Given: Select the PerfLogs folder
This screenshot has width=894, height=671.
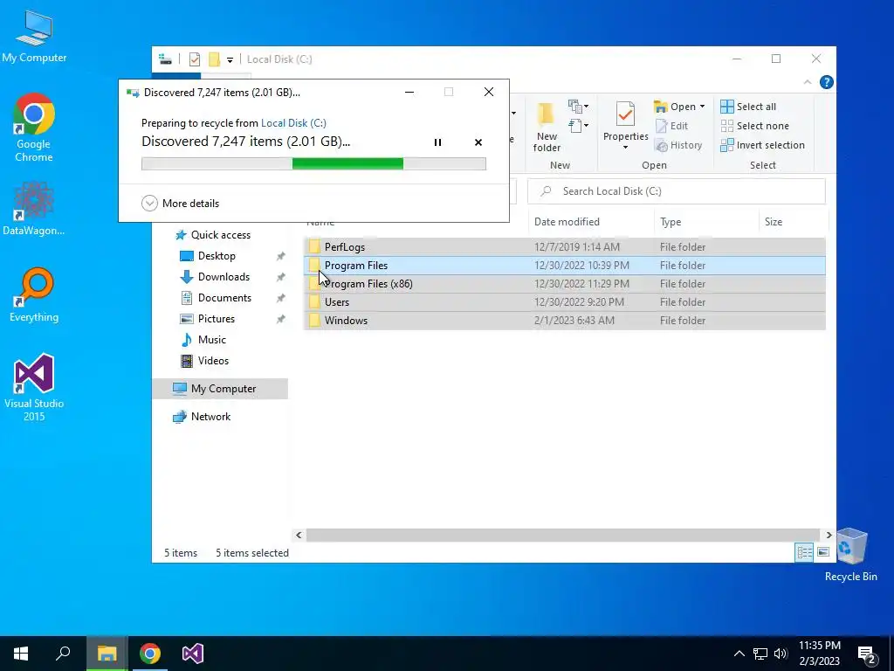Looking at the screenshot, I should 565,247.
